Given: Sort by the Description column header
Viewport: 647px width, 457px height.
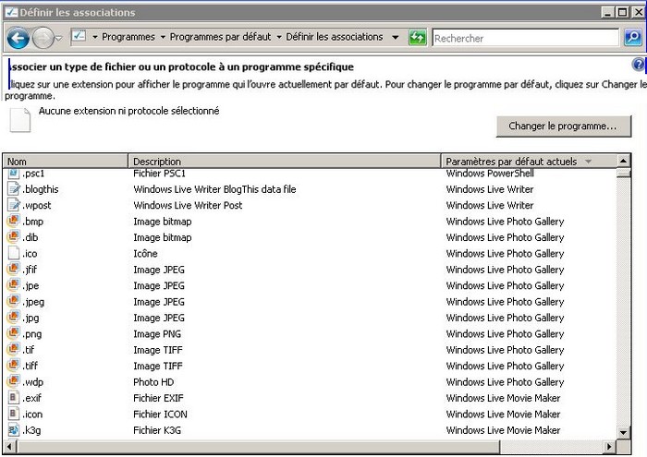Looking at the screenshot, I should click(x=285, y=162).
